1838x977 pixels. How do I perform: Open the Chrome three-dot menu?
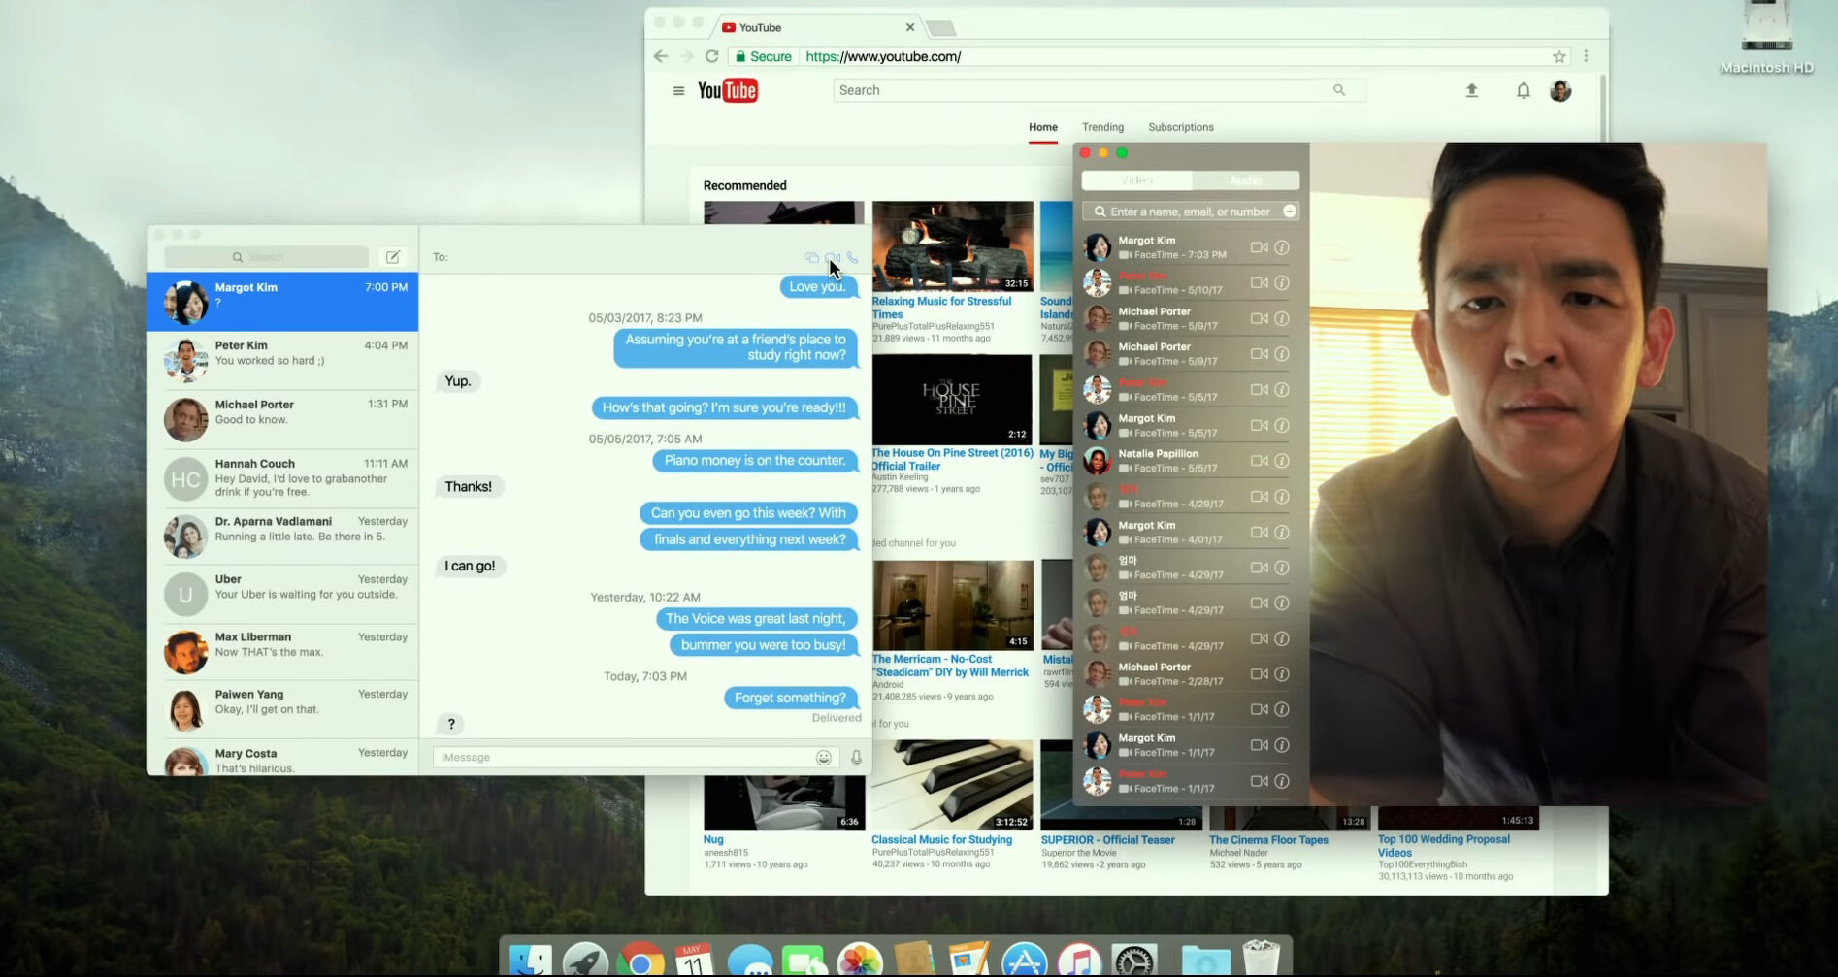[1586, 56]
